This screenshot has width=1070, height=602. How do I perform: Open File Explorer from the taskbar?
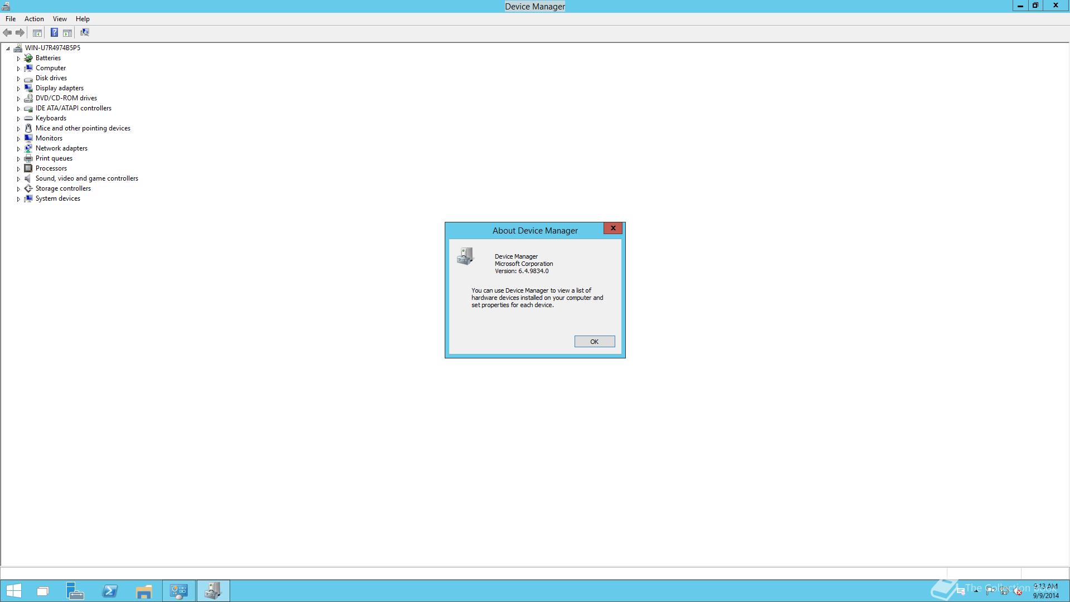point(144,591)
